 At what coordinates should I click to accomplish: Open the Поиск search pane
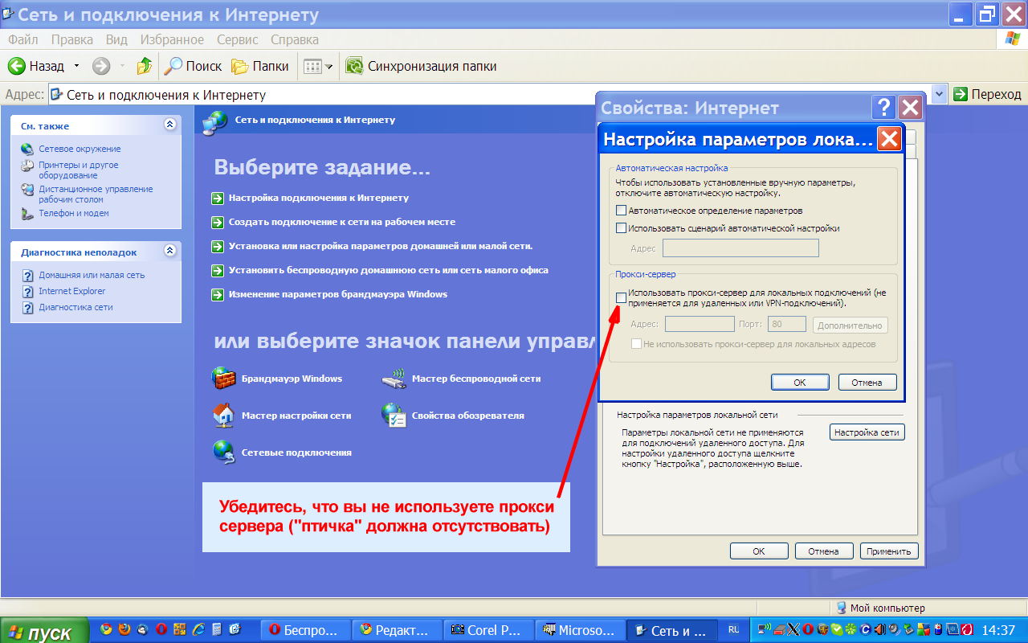click(x=194, y=66)
